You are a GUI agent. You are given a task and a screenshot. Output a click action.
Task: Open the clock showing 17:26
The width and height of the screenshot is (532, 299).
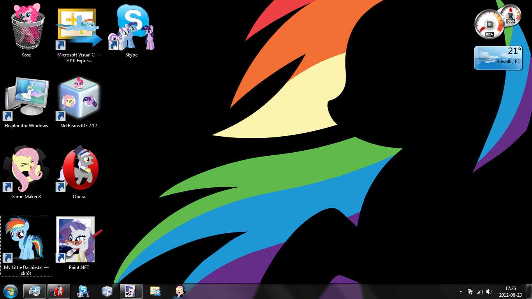(x=510, y=292)
